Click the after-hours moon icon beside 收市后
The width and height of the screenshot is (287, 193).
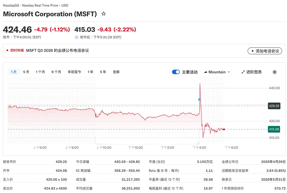pyautogui.click(x=76, y=37)
